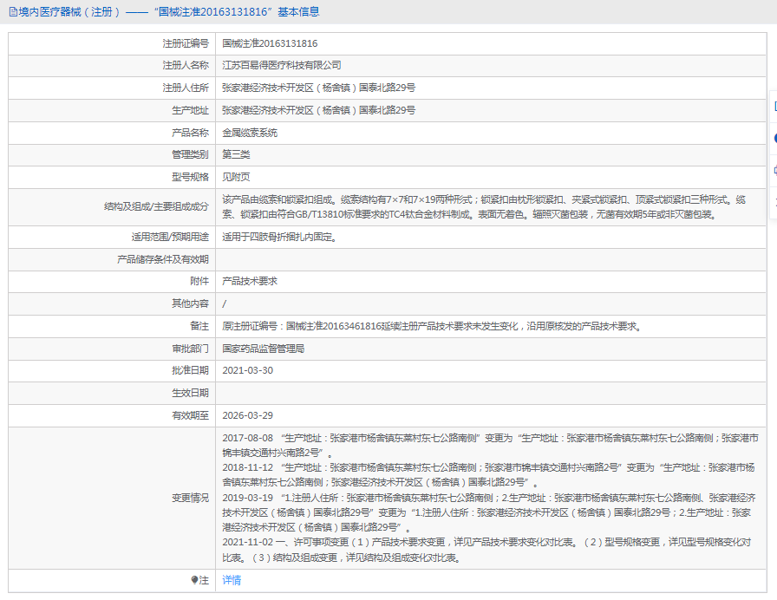Select approval date 2021-03-30
This screenshot has width=777, height=600.
point(248,370)
